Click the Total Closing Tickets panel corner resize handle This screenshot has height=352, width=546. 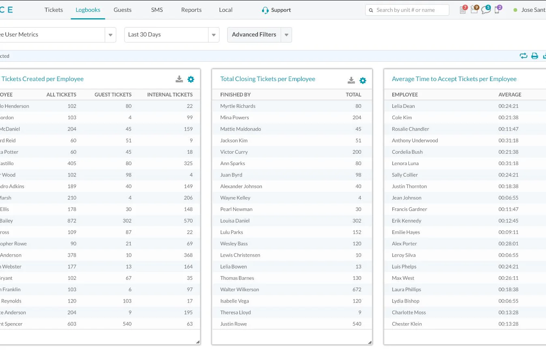point(370,342)
